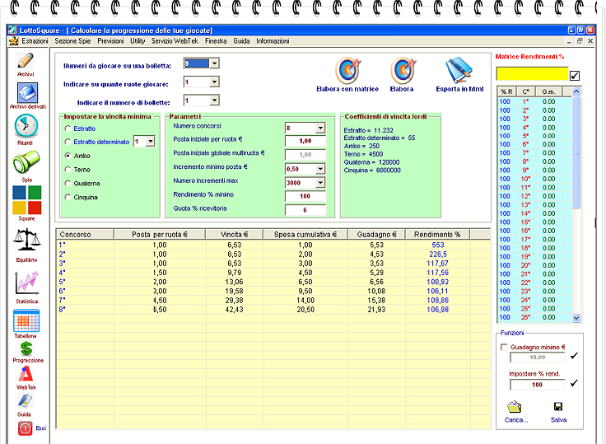Open the Square colored squares icon

point(26,200)
